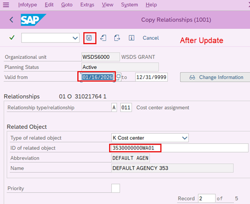Viewport: 250px width, 204px height.
Task: Go back with the left arrow icon
Action: click(11, 20)
